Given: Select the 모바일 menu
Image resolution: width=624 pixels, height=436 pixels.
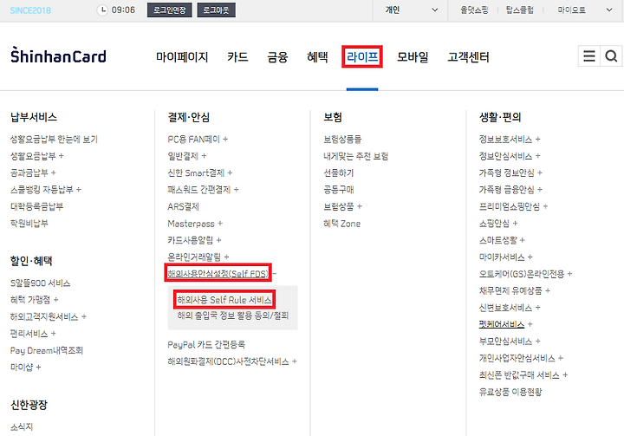Looking at the screenshot, I should (x=413, y=57).
